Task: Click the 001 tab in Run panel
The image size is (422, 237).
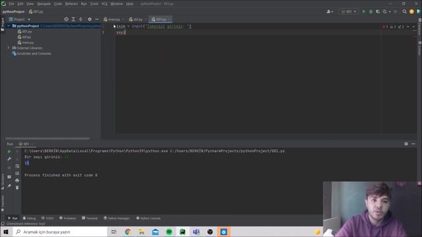Action: [26, 144]
